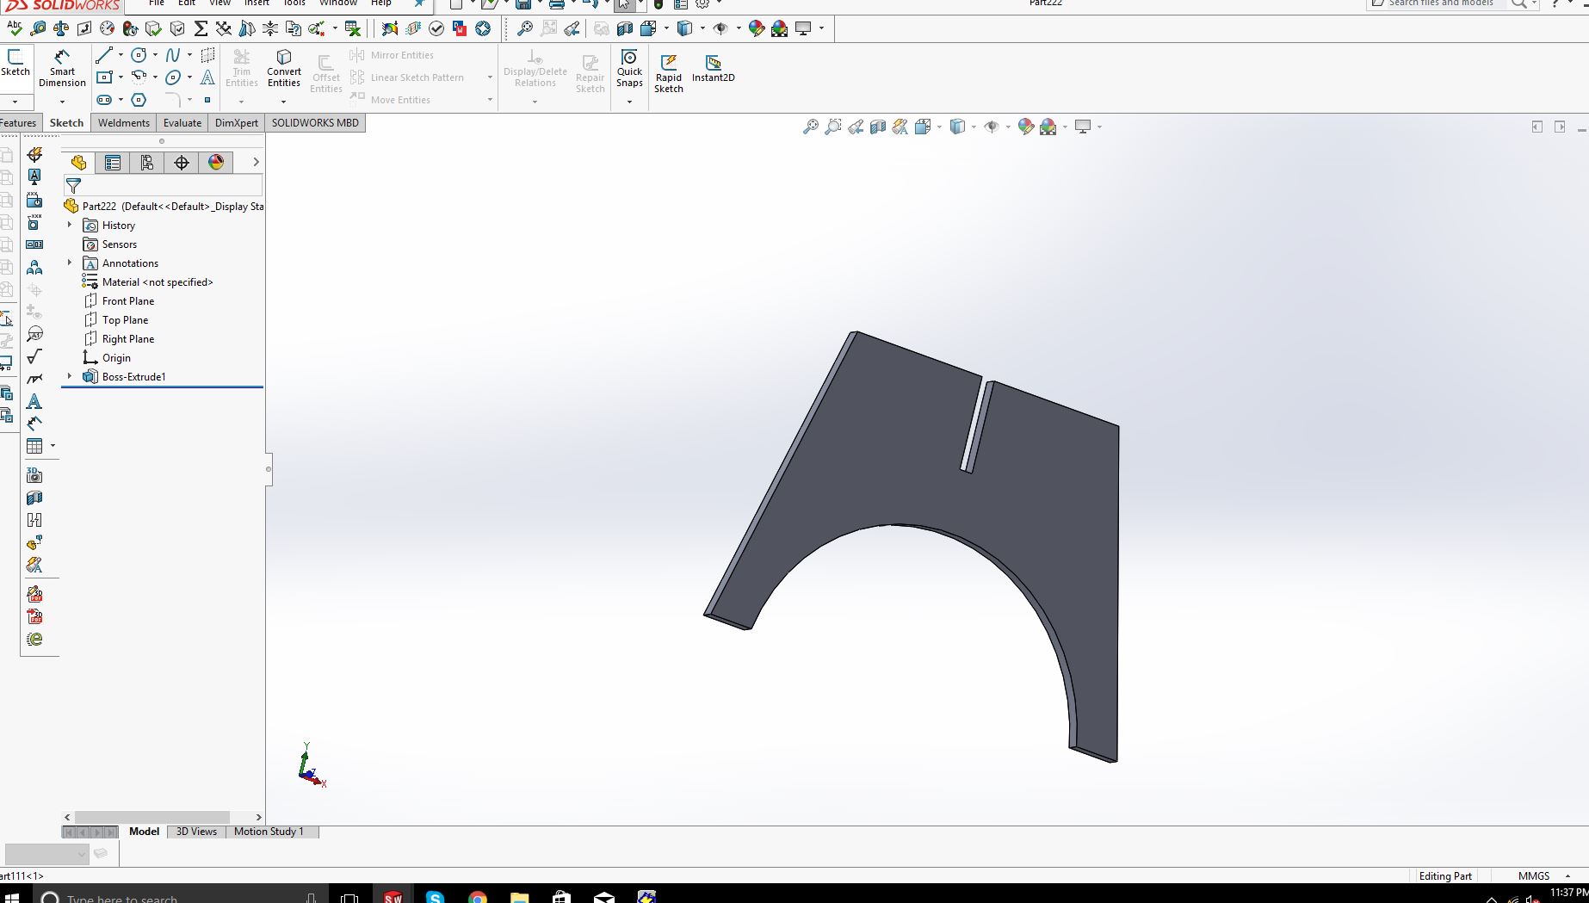Screen dimensions: 1589x903
Task: Open File Explorer from taskbar
Action: (520, 897)
